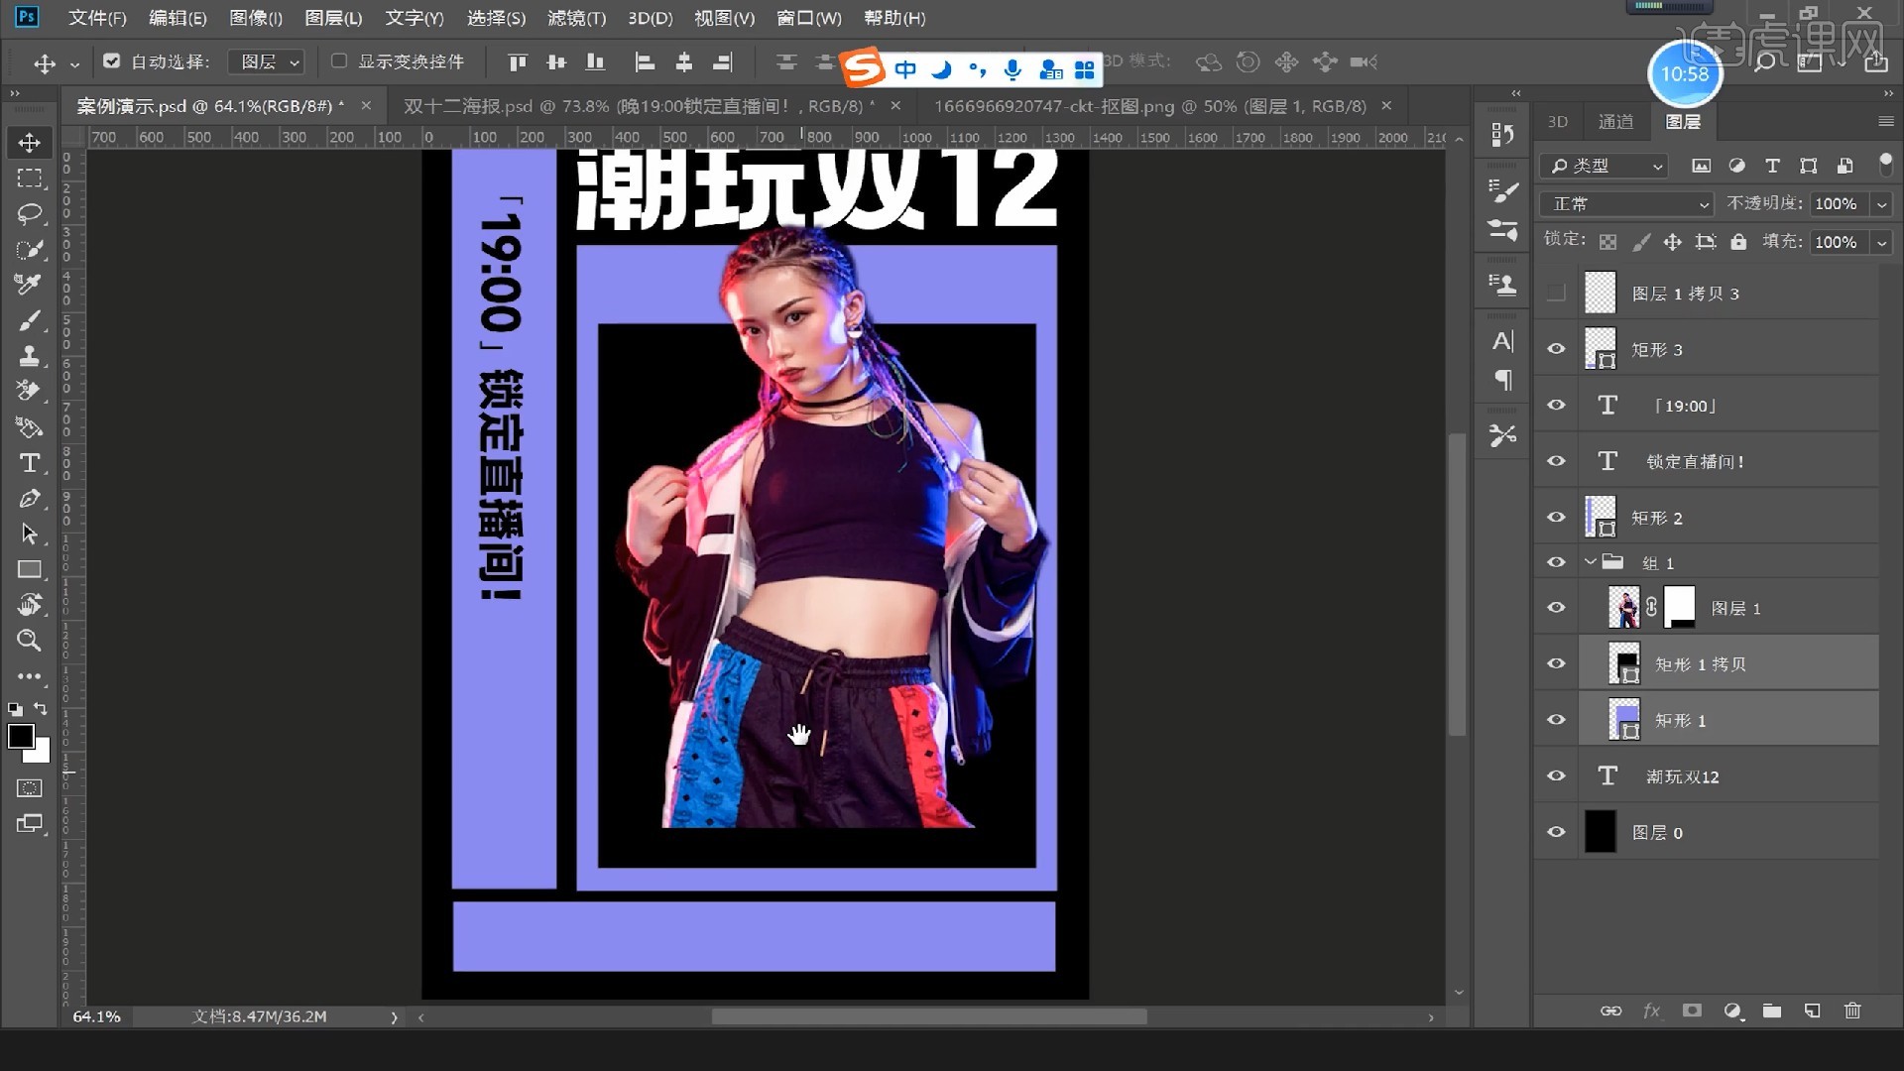Show hidden layer 图层 1 拷贝 3
This screenshot has width=1904, height=1071.
pos(1556,293)
